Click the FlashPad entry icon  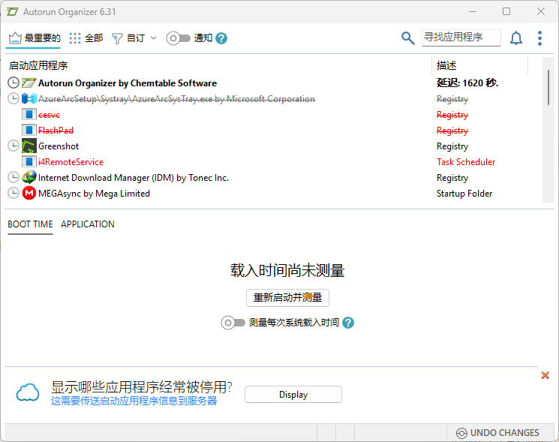point(29,130)
